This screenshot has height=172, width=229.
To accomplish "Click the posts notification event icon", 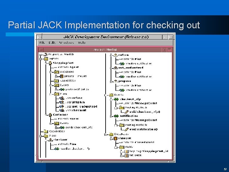I will [62, 90].
